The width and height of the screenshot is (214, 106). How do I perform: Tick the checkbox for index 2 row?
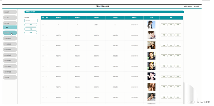(43, 35)
